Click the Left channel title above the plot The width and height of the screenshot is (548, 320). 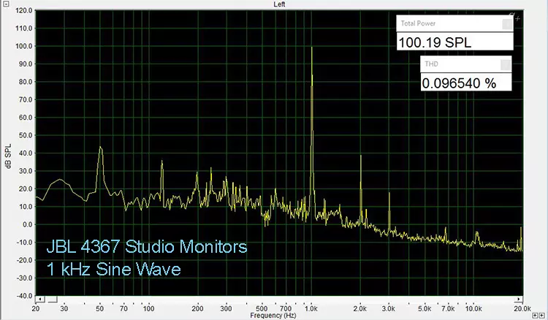pyautogui.click(x=279, y=4)
